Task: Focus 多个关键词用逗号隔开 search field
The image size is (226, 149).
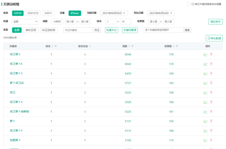Action: click(164, 30)
